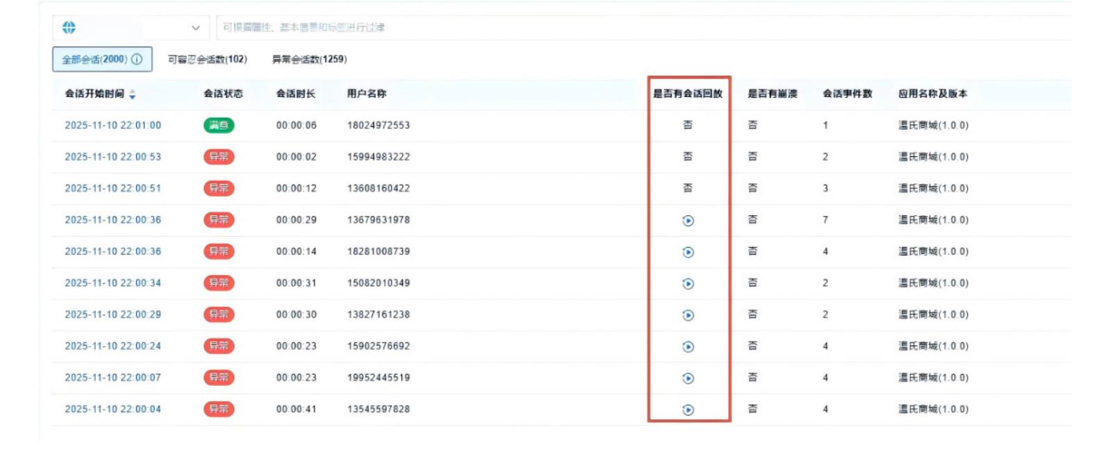Click the 会话事件数 column header

pyautogui.click(x=847, y=94)
